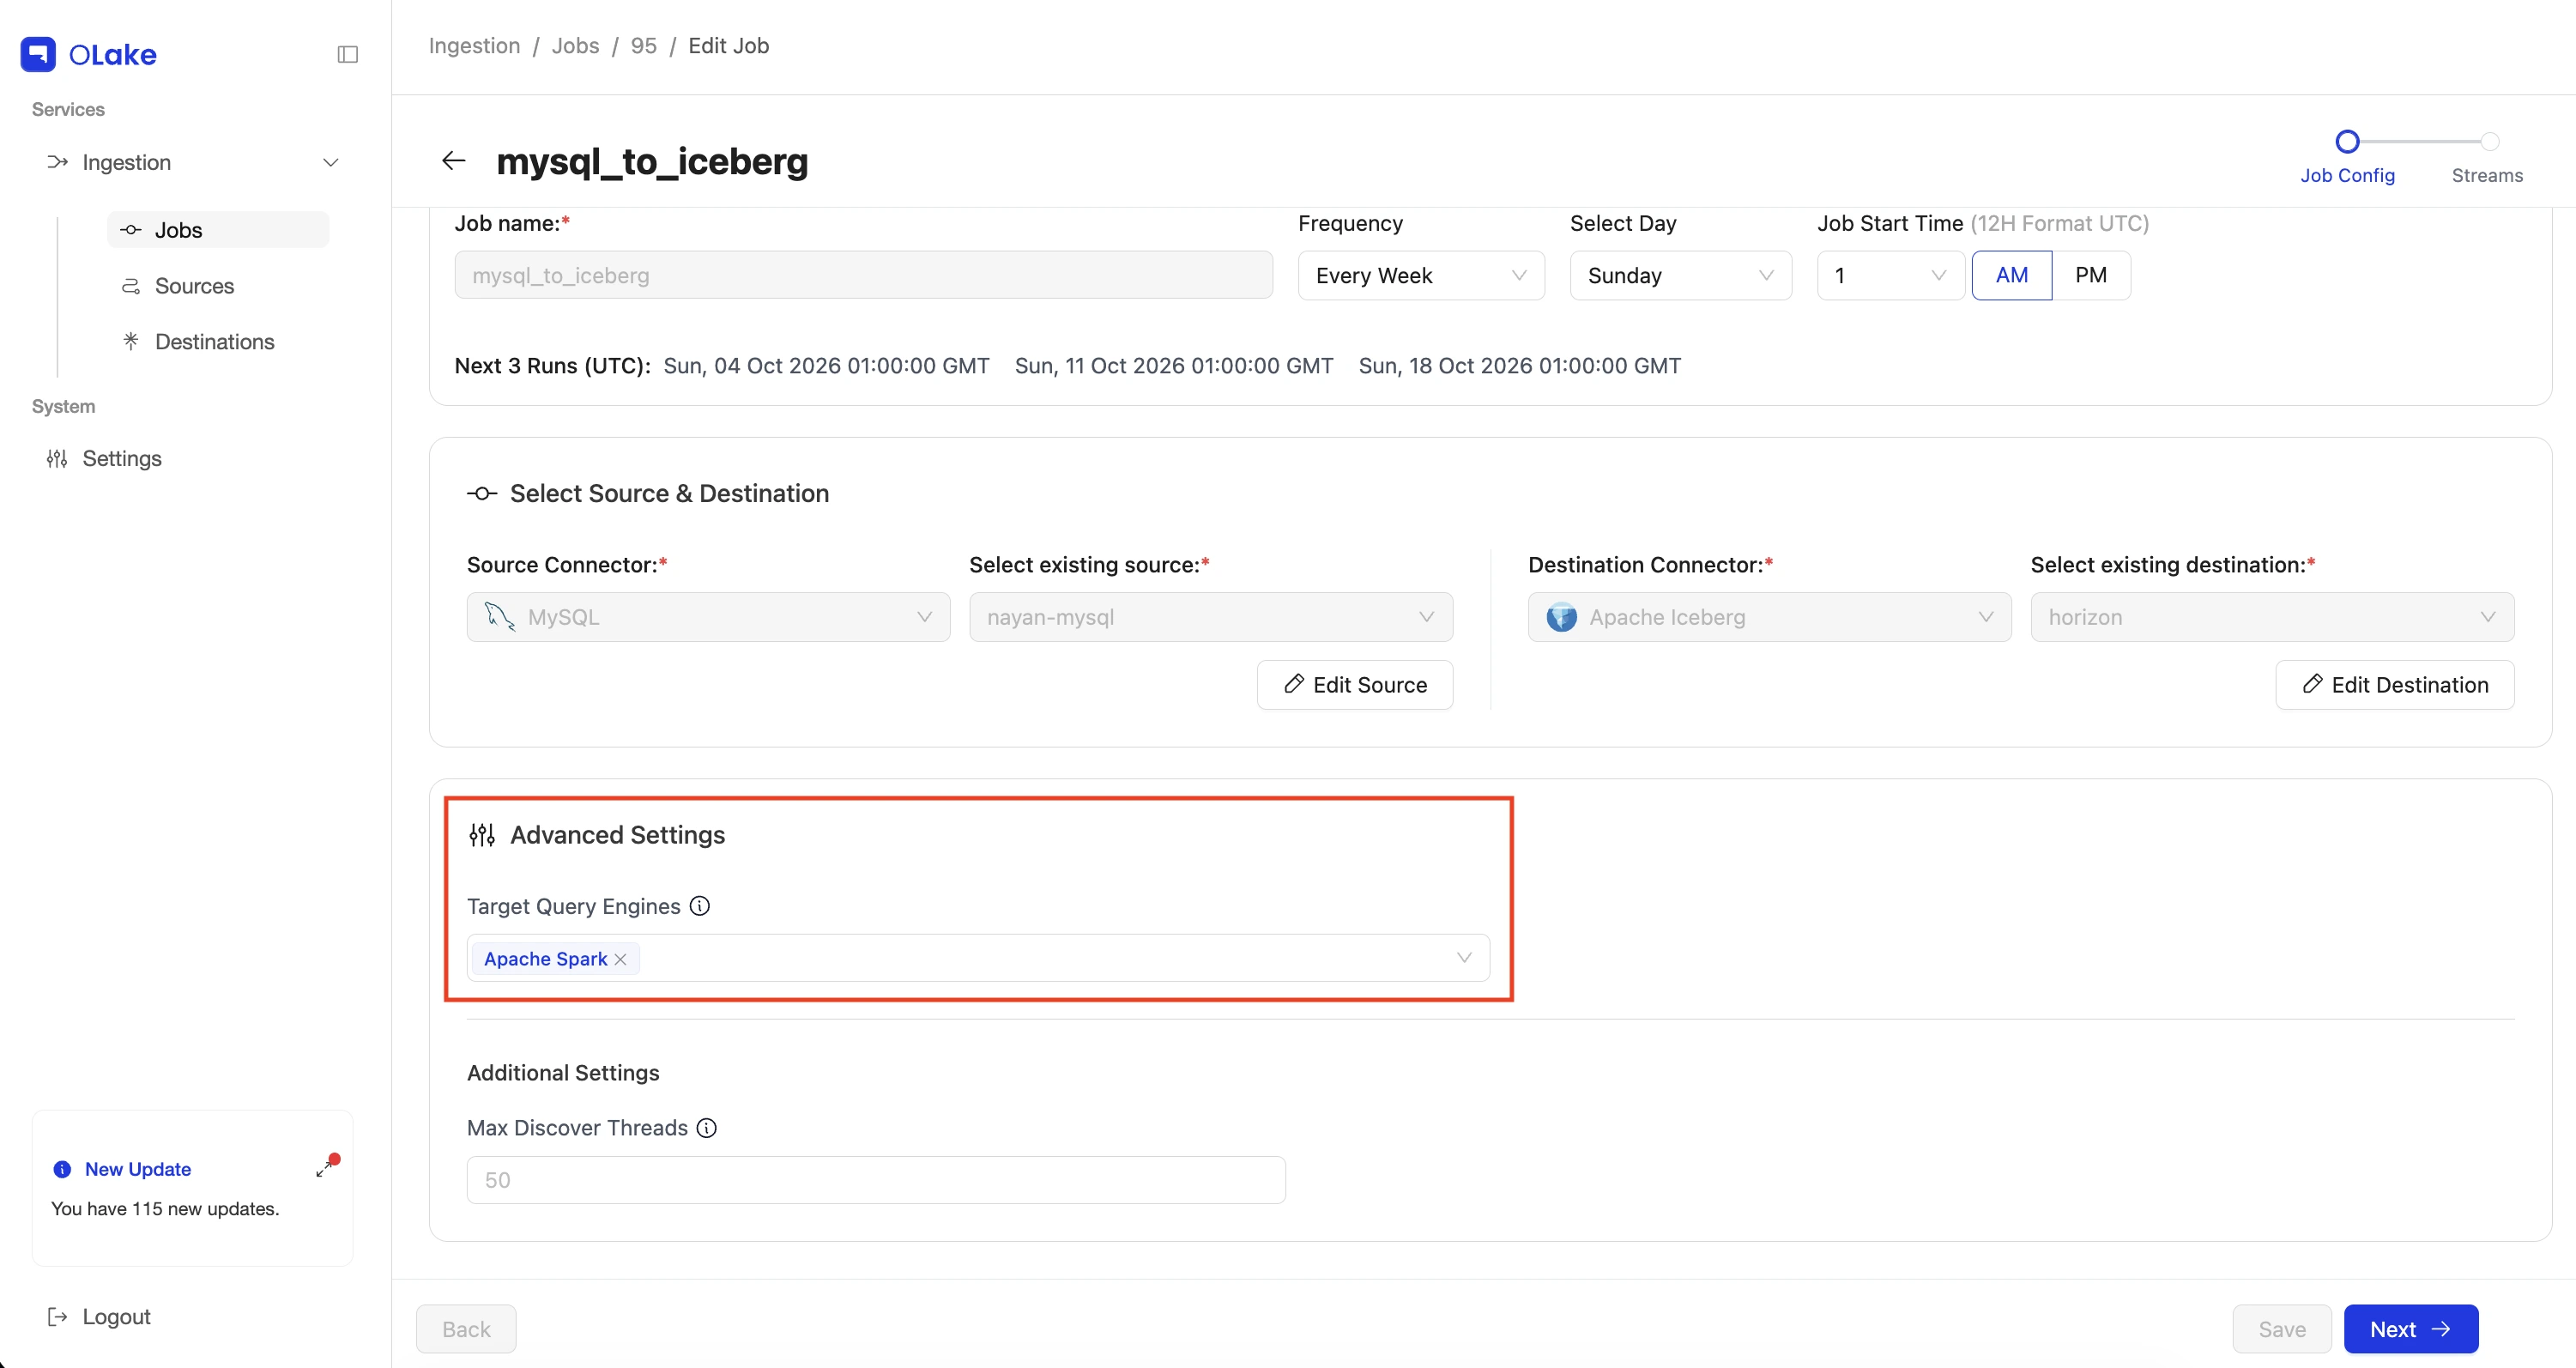Open the Frequency dropdown
Screen dimensions: 2576x1368
click(1421, 275)
